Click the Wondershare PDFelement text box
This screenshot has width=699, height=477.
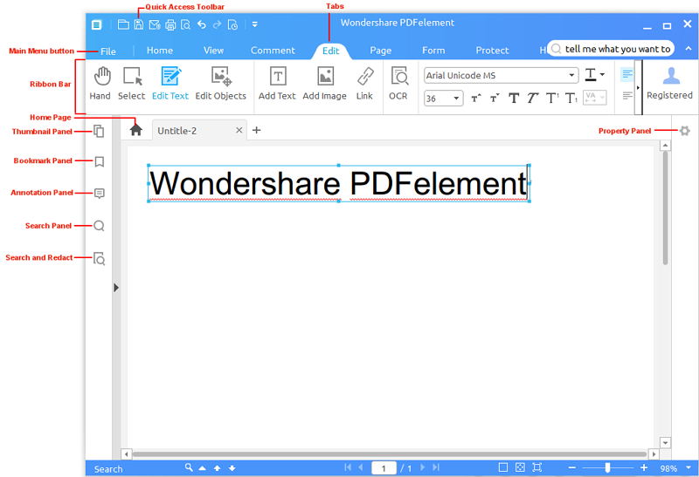(x=339, y=183)
